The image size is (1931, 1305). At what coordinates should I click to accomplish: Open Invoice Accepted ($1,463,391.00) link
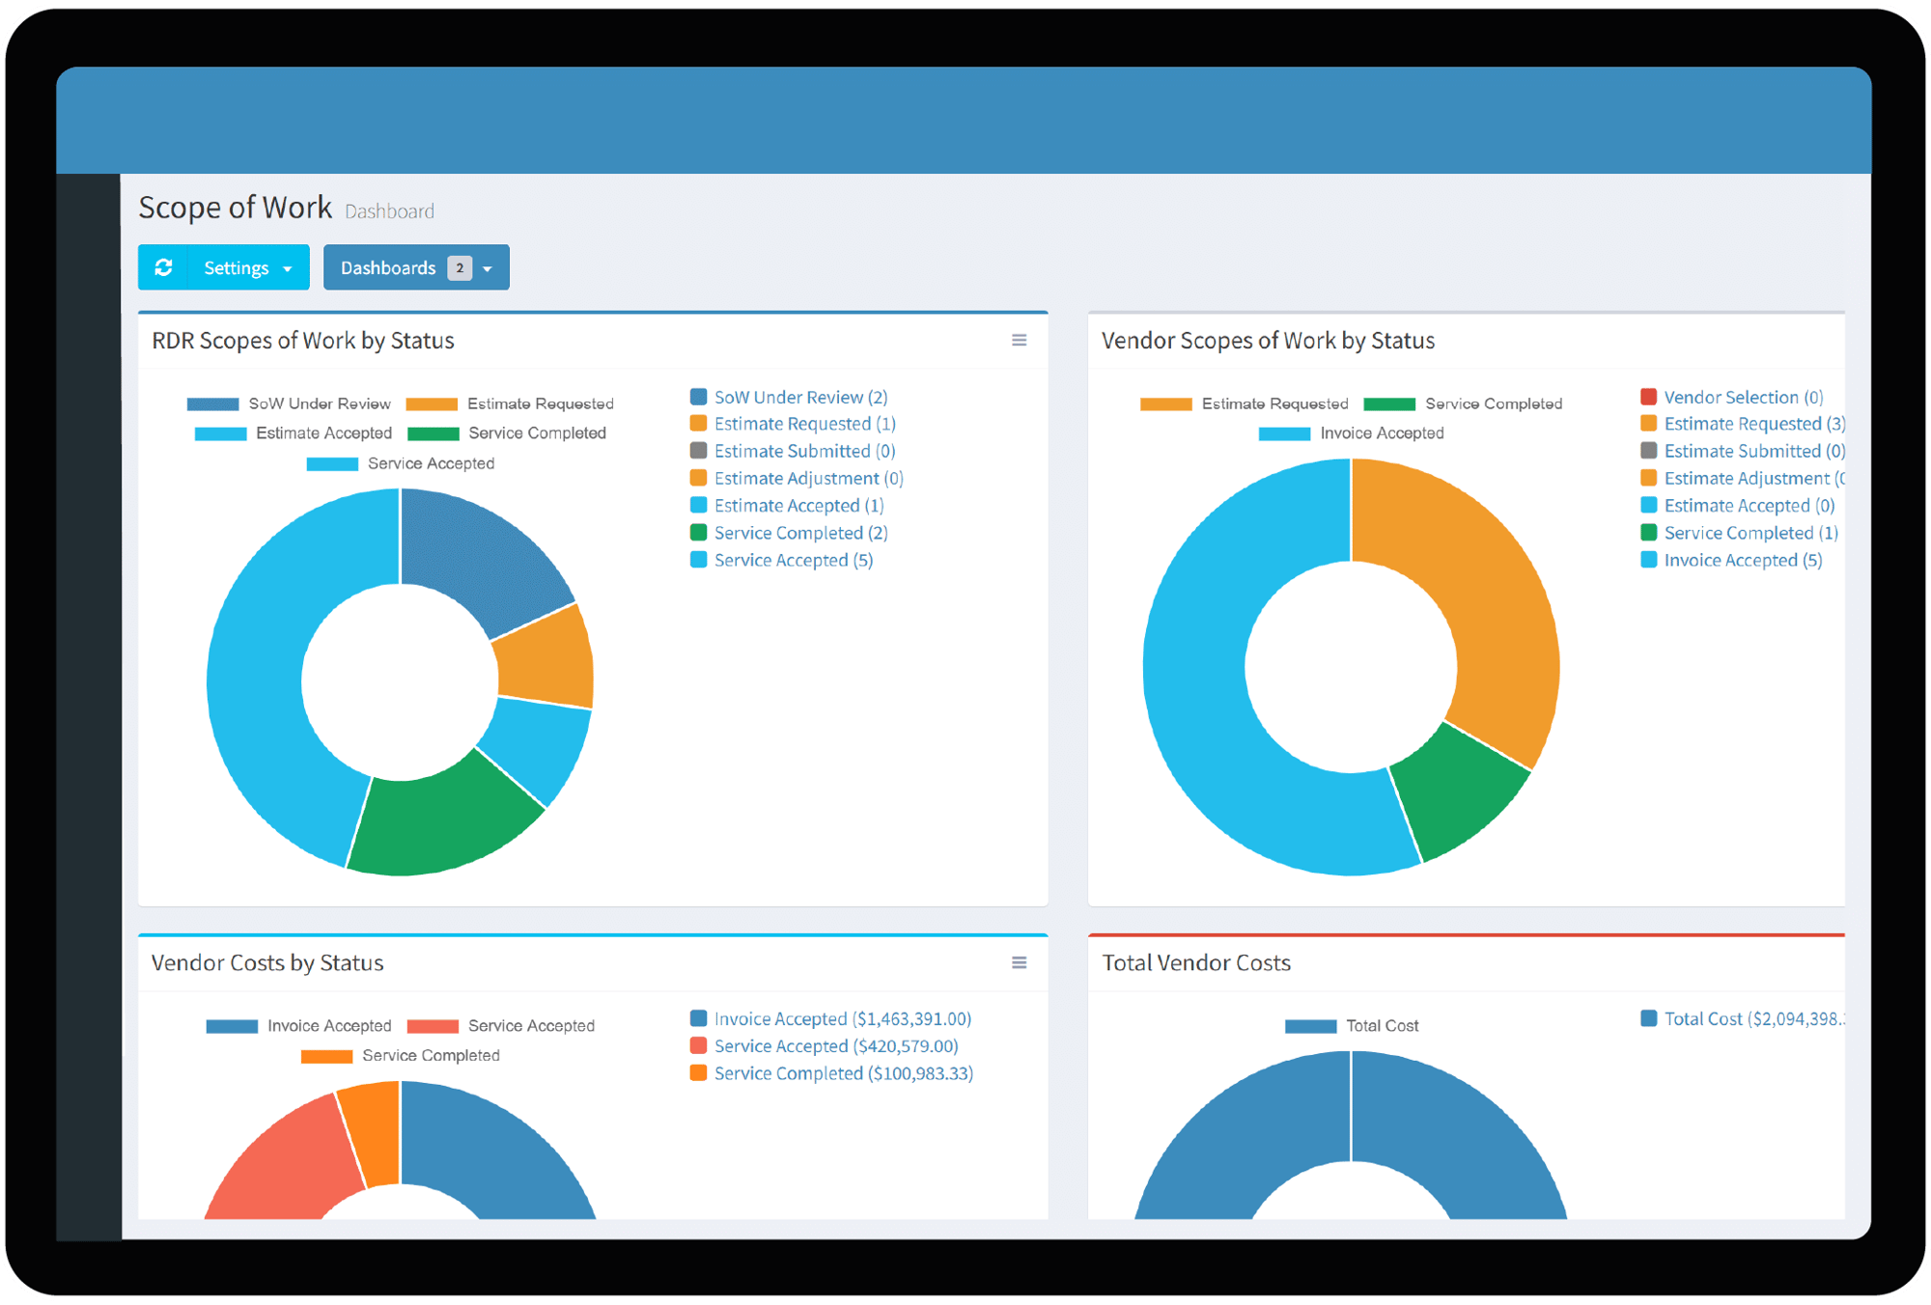coord(843,1018)
